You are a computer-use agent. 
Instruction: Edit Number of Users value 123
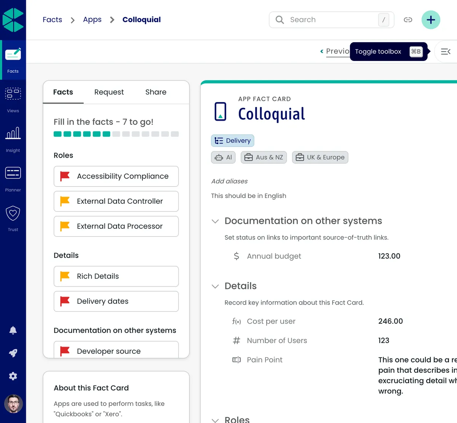click(383, 340)
